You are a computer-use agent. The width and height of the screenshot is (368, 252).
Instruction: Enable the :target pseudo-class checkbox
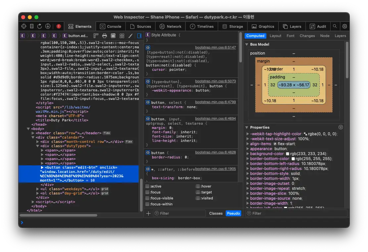pyautogui.click(x=198, y=192)
